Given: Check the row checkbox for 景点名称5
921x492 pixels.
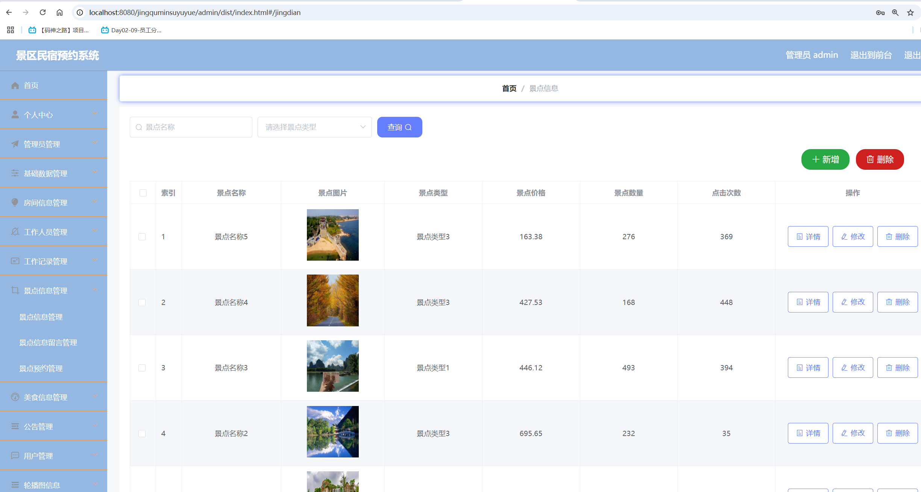Looking at the screenshot, I should click(x=142, y=237).
